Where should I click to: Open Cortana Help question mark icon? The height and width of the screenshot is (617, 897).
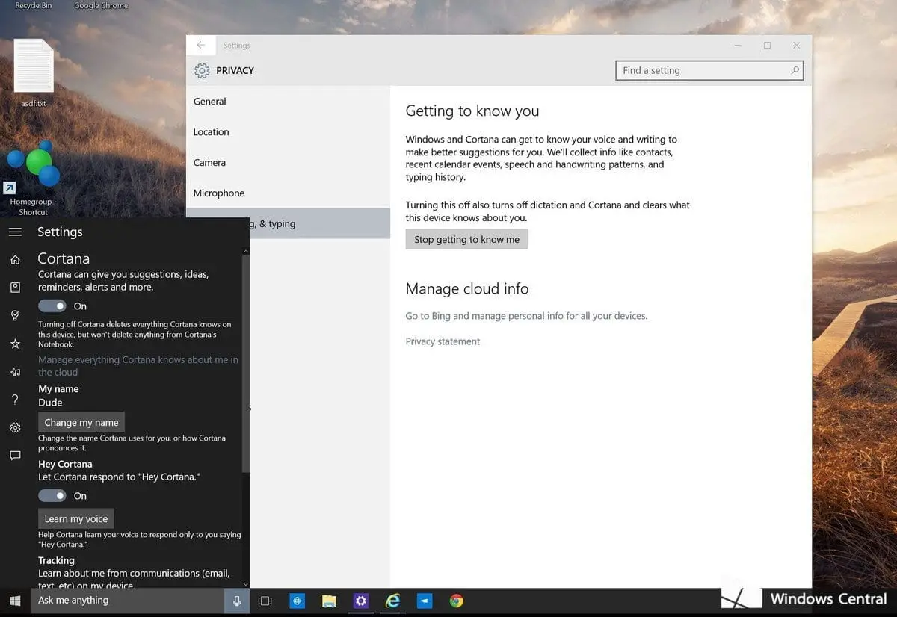(x=15, y=400)
